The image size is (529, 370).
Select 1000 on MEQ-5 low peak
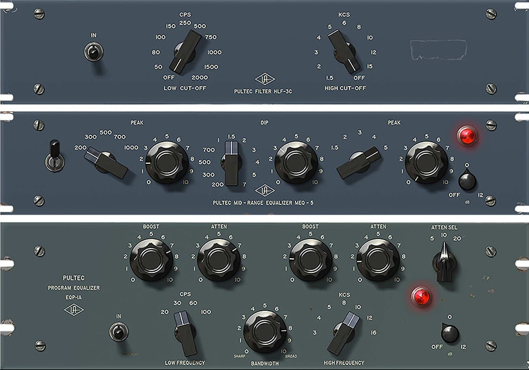coord(131,148)
